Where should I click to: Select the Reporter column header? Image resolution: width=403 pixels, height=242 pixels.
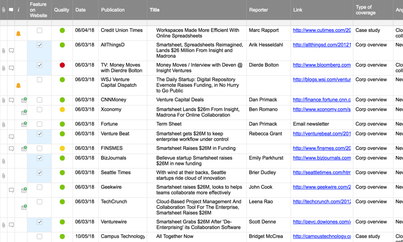point(268,10)
